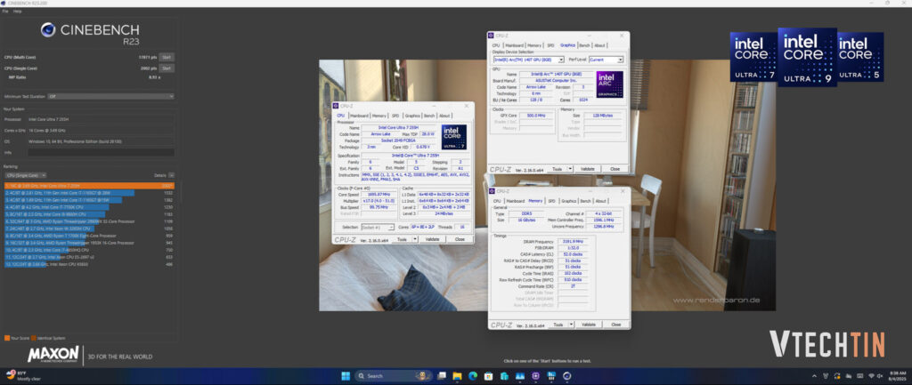This screenshot has width=912, height=385.
Task: Click Validate in CPU-Z processor window
Action: pos(432,239)
